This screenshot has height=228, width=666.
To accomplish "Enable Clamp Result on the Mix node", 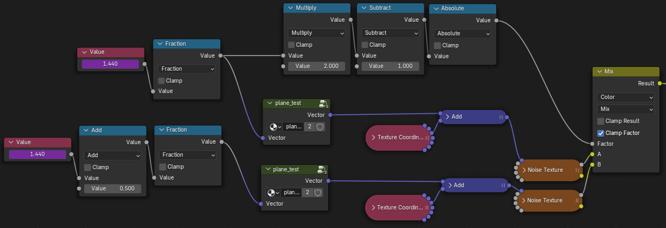I will click(x=601, y=121).
